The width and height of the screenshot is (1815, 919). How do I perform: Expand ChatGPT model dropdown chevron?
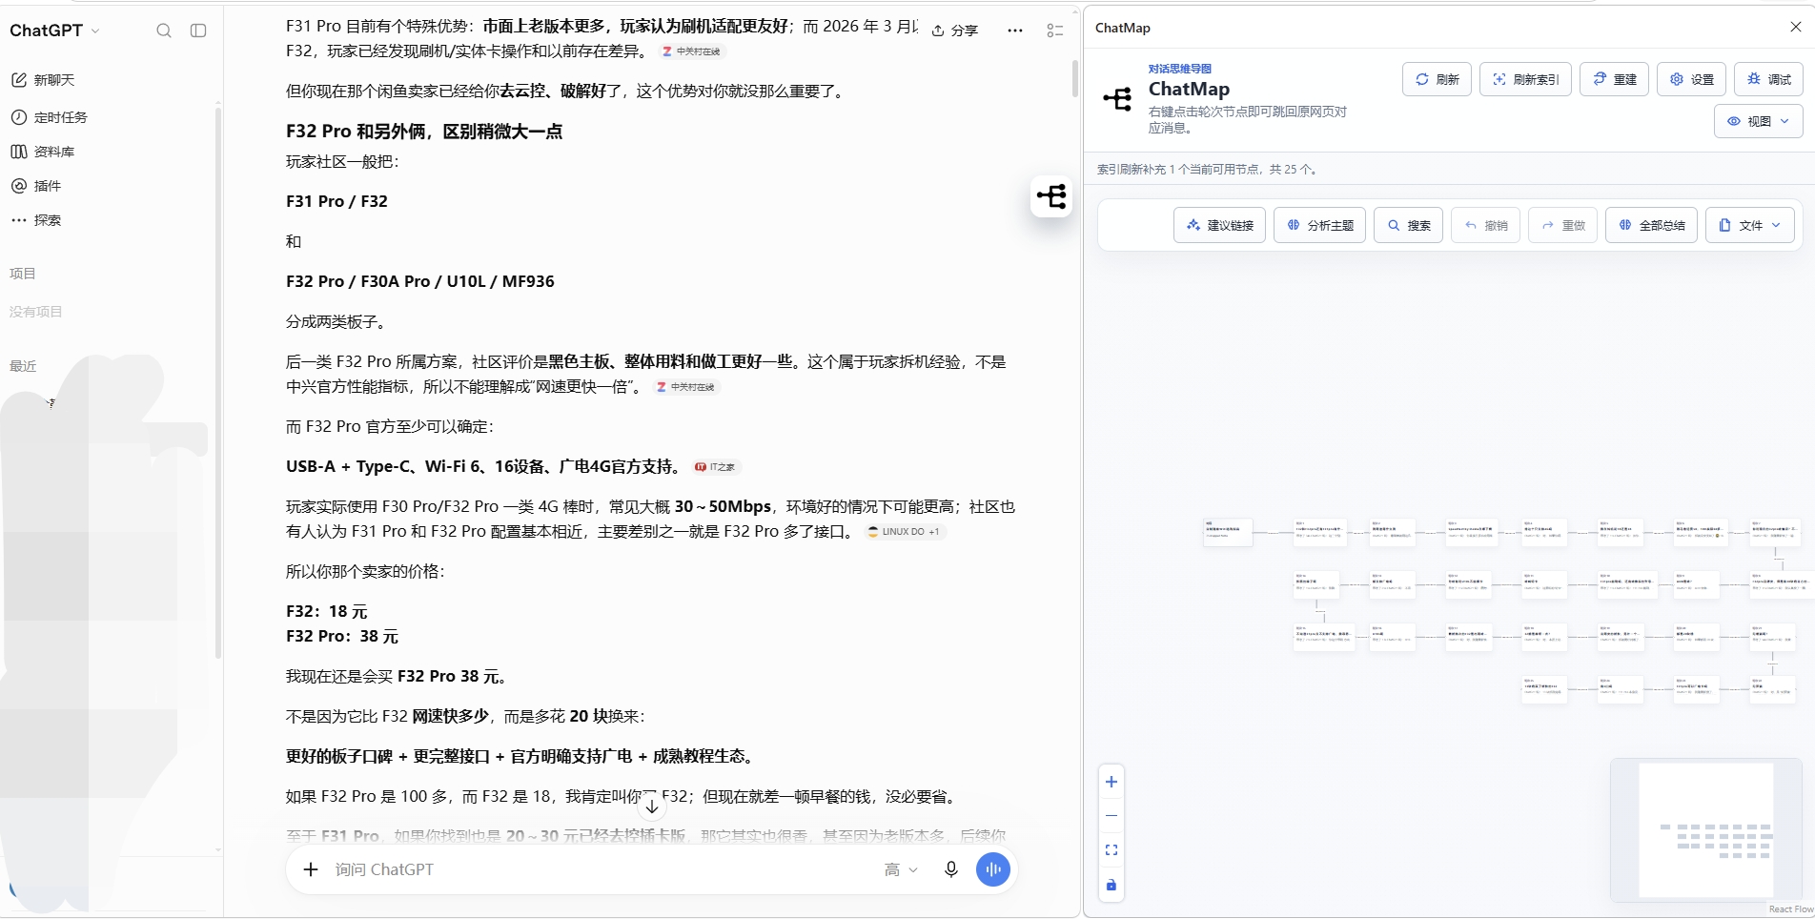pyautogui.click(x=94, y=31)
